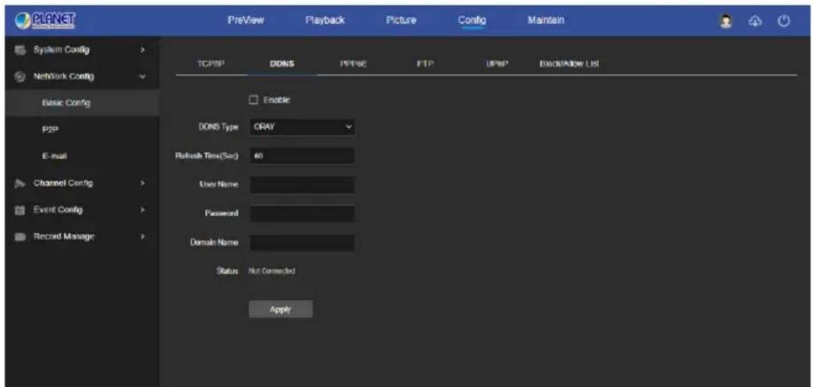Click the Password field
This screenshot has height=387, width=813.
[x=302, y=214]
